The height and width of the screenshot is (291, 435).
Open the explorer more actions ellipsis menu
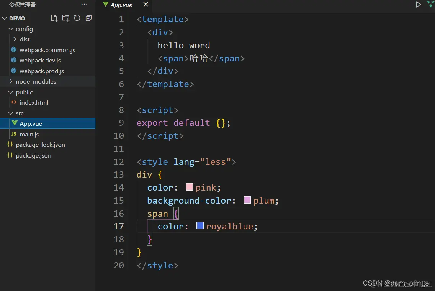84,5
